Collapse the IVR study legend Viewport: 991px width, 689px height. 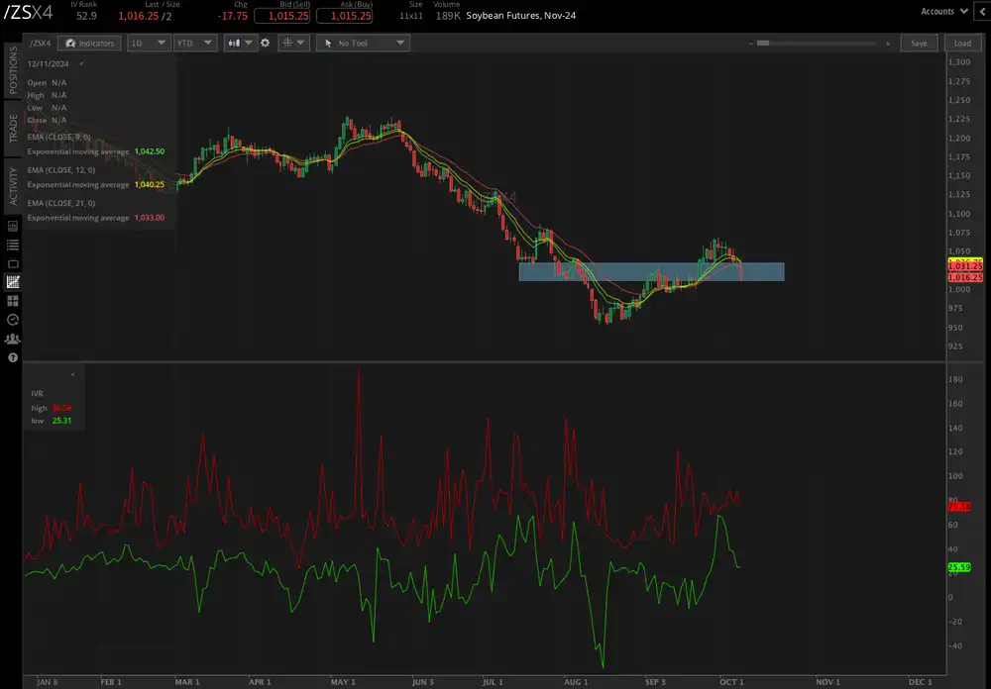pyautogui.click(x=72, y=375)
